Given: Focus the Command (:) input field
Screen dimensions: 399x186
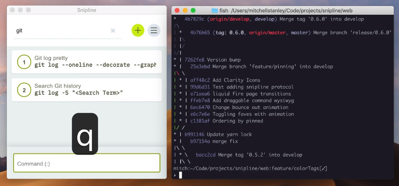Looking at the screenshot, I should (87, 163).
